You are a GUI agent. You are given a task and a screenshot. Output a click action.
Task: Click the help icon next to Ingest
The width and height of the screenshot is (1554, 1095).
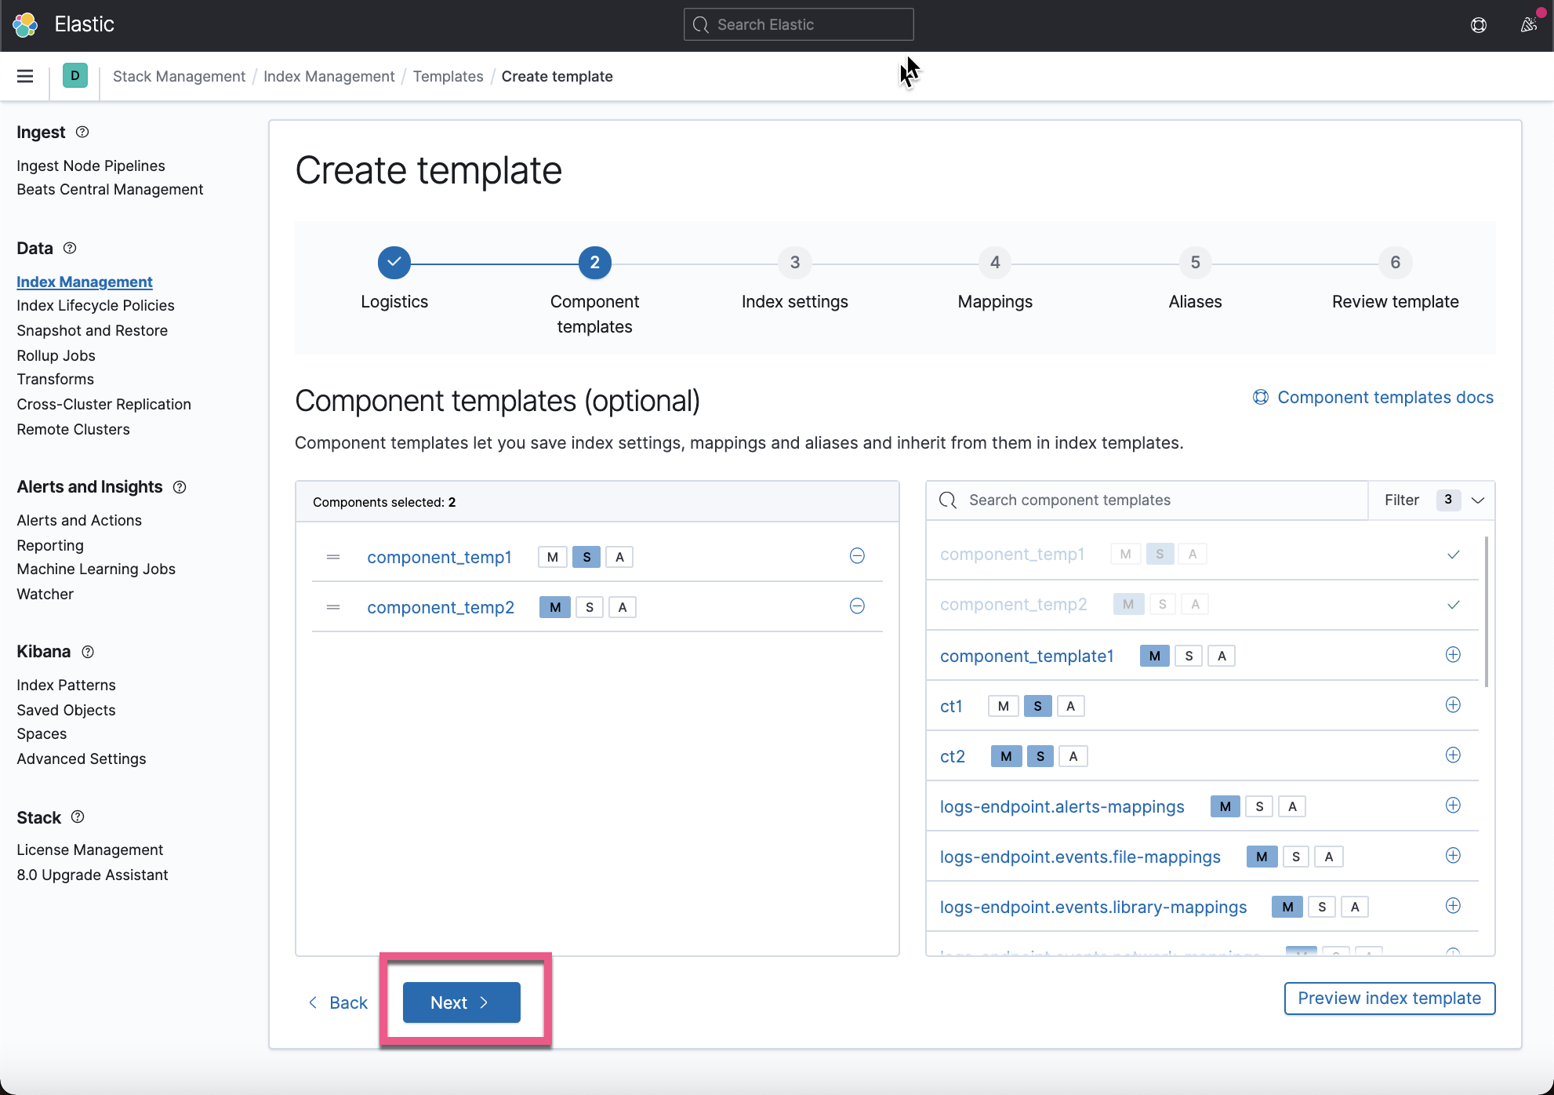pos(82,132)
